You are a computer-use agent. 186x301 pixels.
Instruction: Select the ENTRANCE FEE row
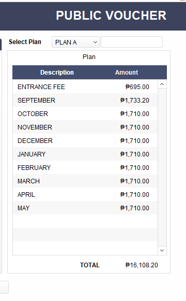point(85,87)
